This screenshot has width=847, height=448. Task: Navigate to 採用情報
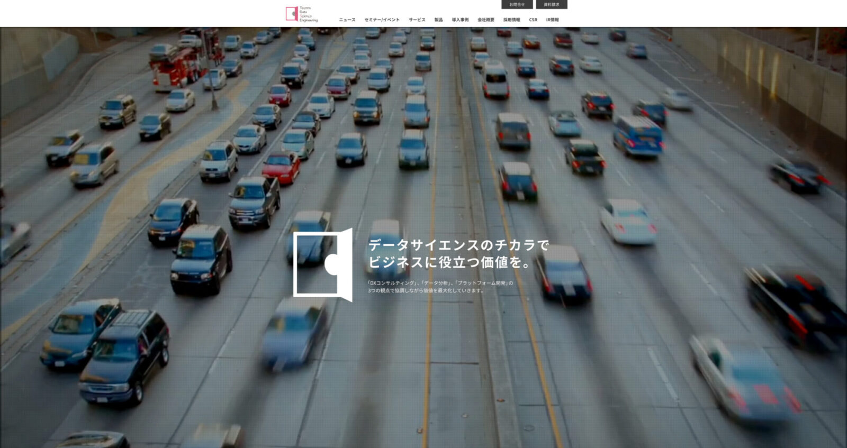(x=511, y=20)
